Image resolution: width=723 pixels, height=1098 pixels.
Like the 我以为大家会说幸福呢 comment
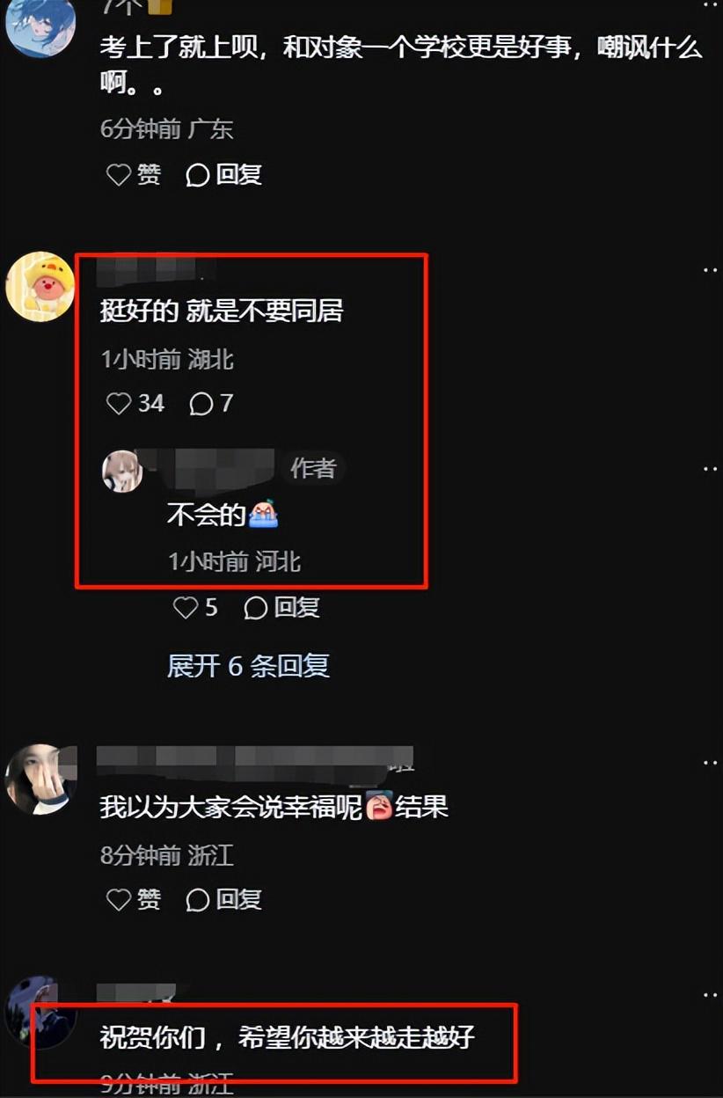(x=134, y=899)
